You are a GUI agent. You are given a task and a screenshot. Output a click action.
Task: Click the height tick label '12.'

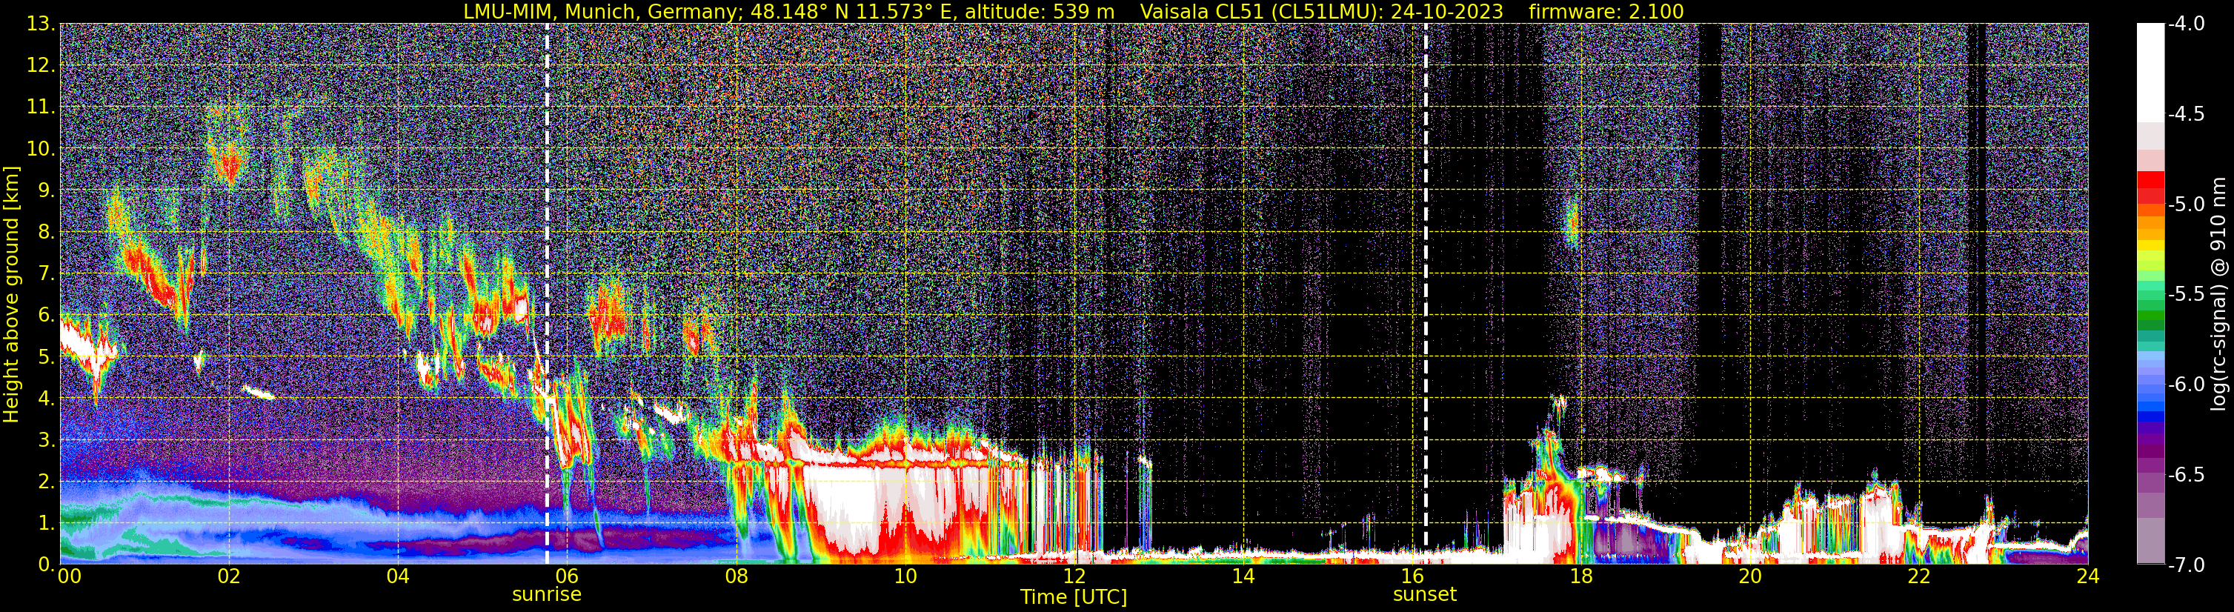41,66
